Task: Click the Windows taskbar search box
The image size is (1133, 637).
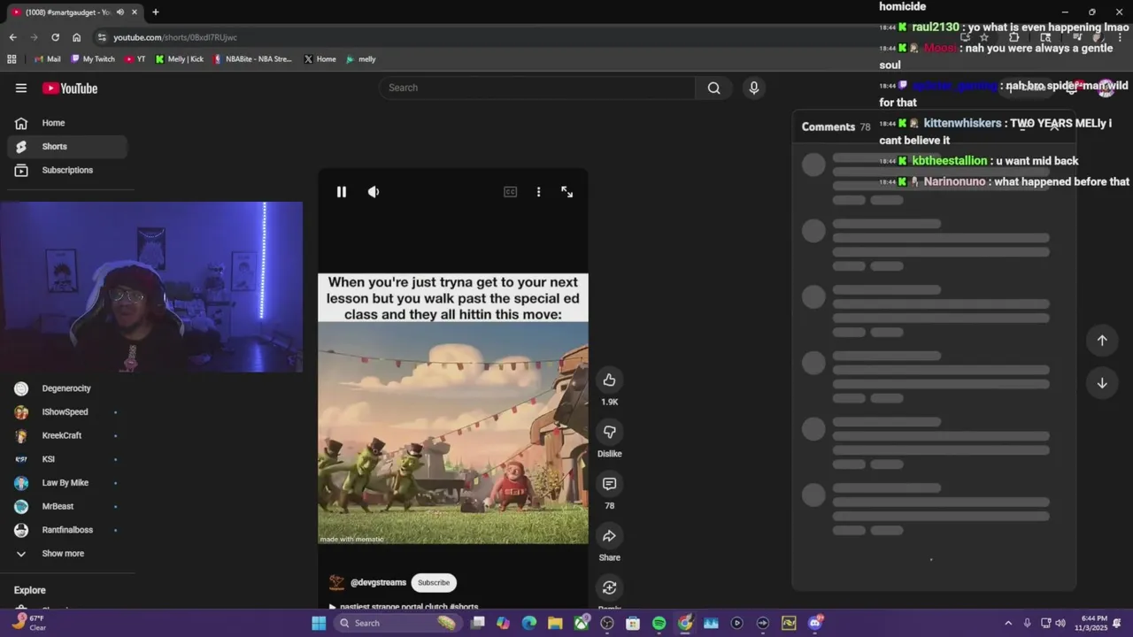Action: click(397, 623)
